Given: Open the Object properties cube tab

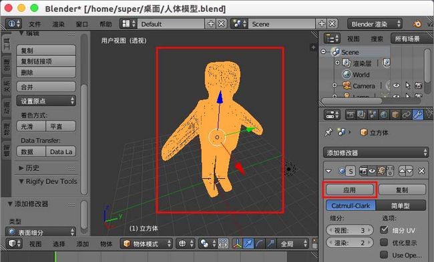Looking at the screenshot, I should tap(395, 115).
